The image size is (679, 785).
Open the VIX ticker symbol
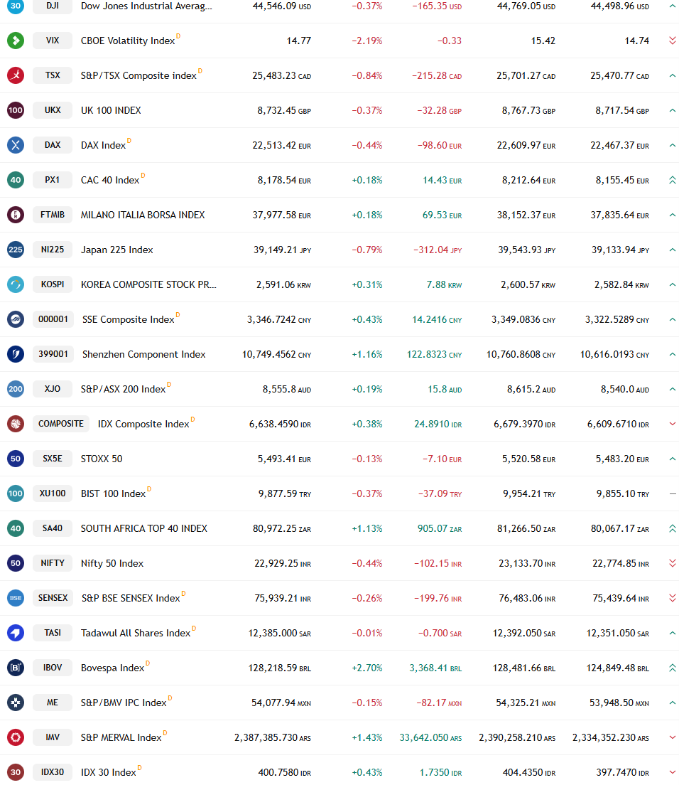click(53, 41)
